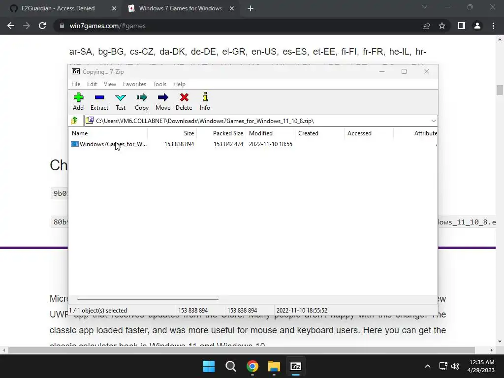
Task: Go up one folder level in 7-Zip
Action: pyautogui.click(x=75, y=121)
